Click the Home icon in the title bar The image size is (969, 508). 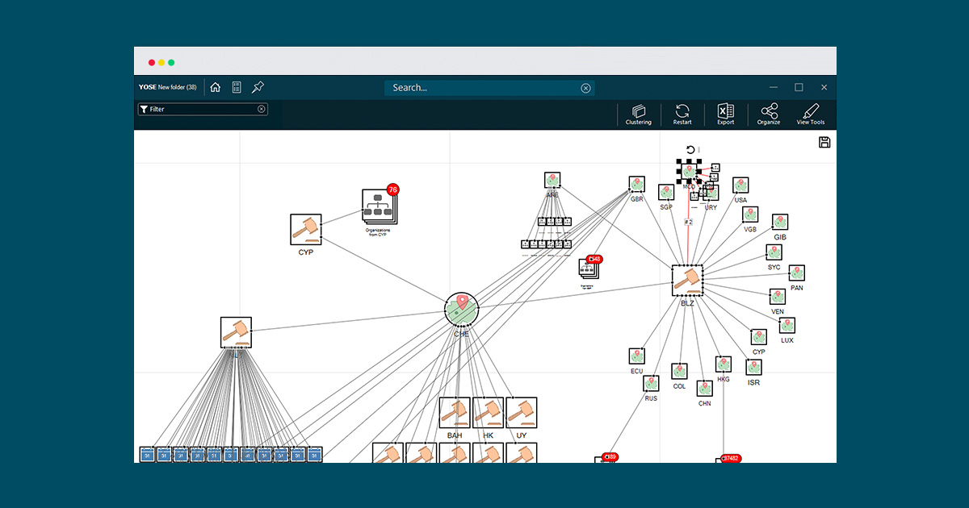point(216,87)
